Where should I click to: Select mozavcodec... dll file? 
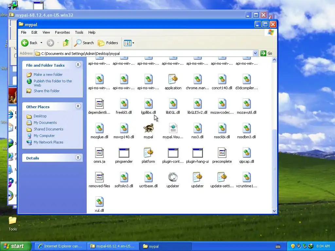point(222,104)
